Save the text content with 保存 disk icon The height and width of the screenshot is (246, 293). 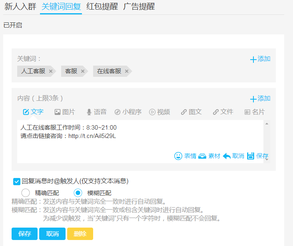click(257, 156)
